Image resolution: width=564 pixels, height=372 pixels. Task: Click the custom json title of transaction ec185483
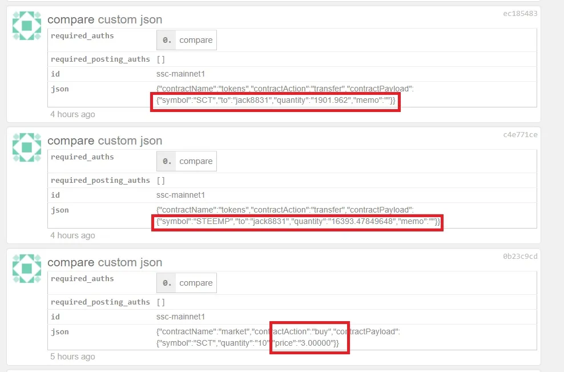coord(130,19)
